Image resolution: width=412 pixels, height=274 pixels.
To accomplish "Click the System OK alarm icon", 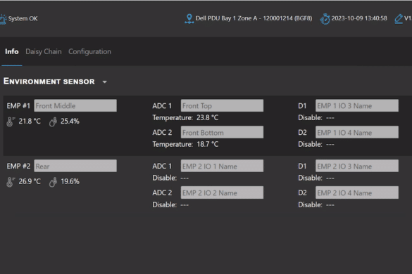I will click(3, 19).
